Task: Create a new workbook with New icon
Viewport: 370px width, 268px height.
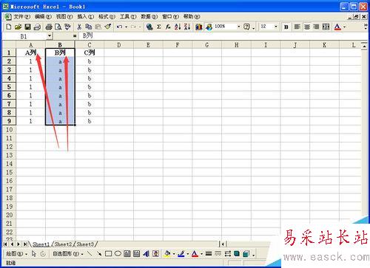Action: 9,27
